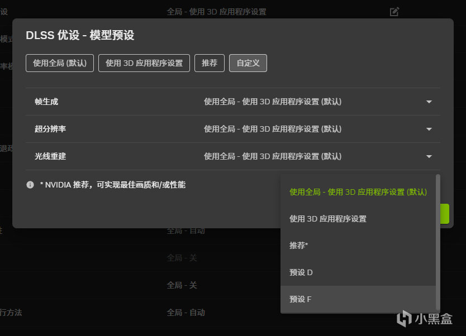466x336 pixels.
Task: Pick 使用全局 - 使用 3D 应用程序设置 (默认) in list
Action: pyautogui.click(x=358, y=192)
